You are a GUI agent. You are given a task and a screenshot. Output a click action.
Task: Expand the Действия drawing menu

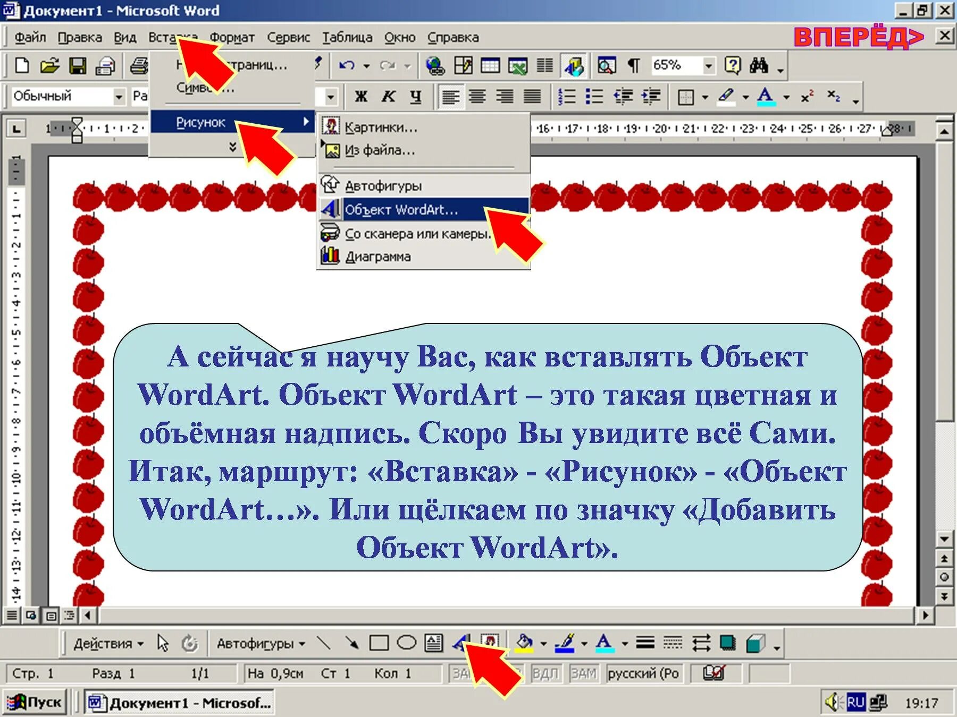[109, 644]
